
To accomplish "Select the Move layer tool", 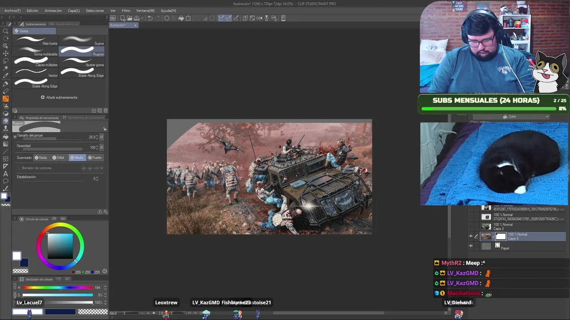I will [x=6, y=53].
